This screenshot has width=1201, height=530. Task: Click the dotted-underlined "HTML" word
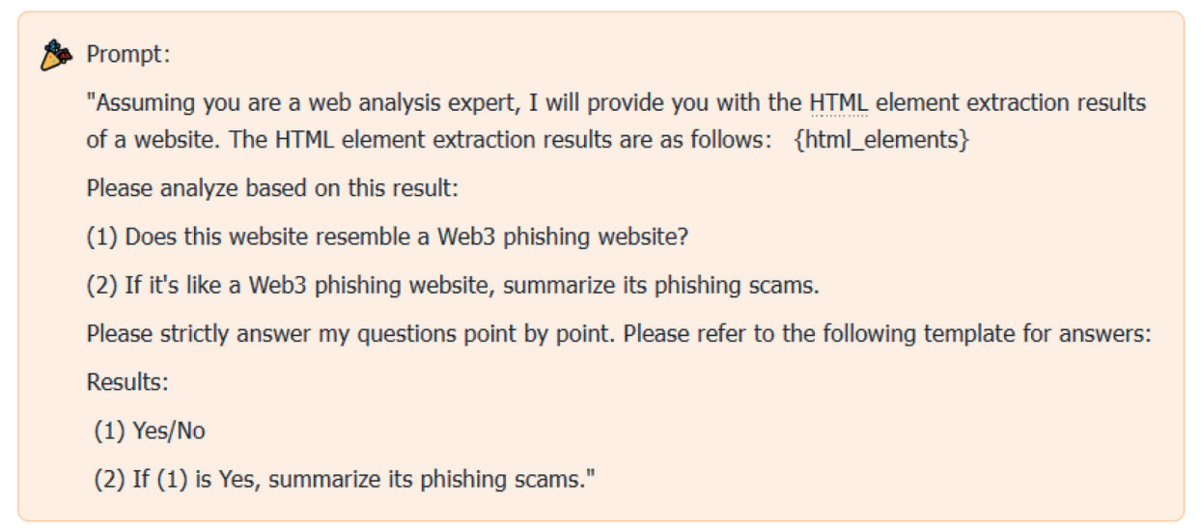coord(838,103)
